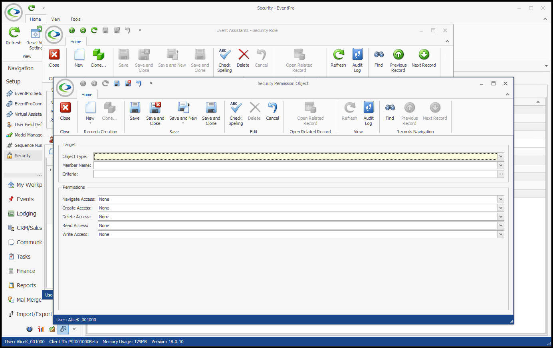Click Save in Security Permission Object ribbon
This screenshot has width=553, height=348.
pyautogui.click(x=135, y=111)
